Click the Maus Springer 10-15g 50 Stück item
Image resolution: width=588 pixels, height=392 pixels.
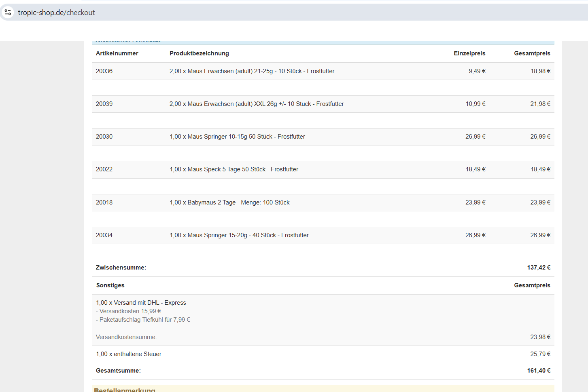[237, 137]
